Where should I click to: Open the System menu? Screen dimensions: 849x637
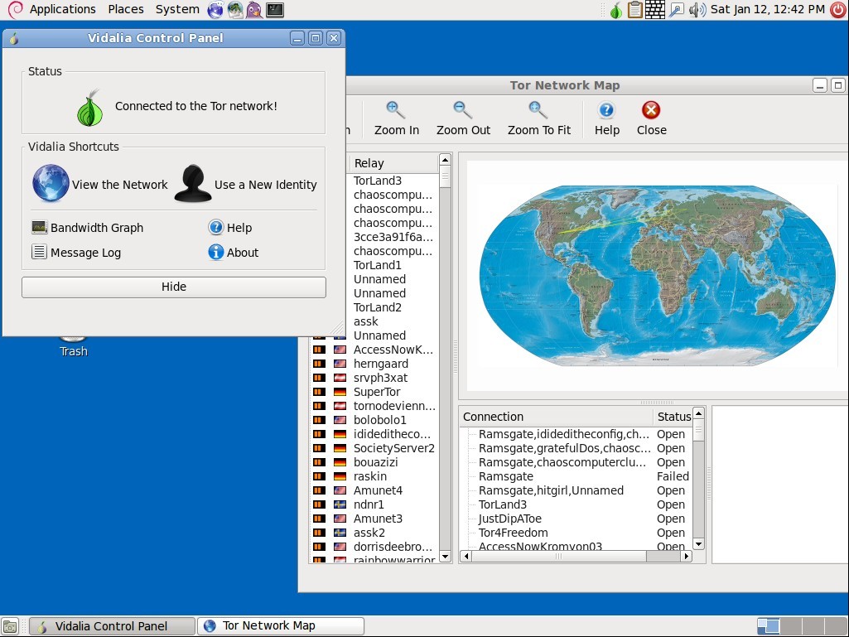coord(177,9)
